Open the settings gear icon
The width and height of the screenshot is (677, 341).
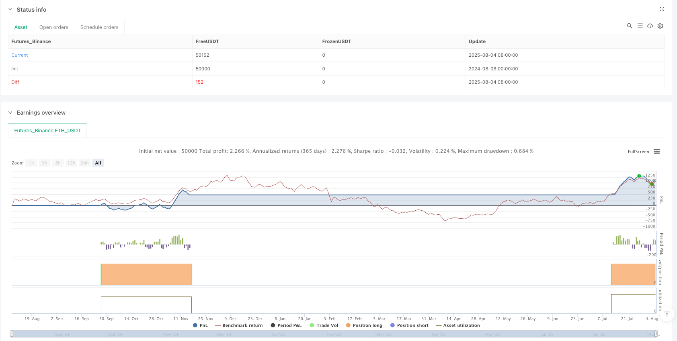point(660,26)
